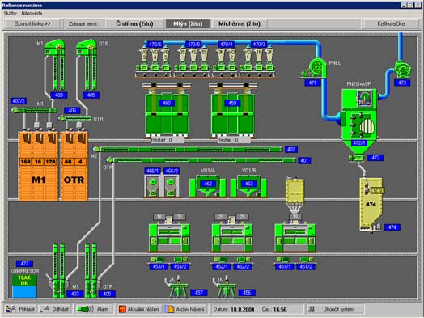Click the VD1/A scale hopper 462
The height and width of the screenshot is (318, 424).
point(208,185)
